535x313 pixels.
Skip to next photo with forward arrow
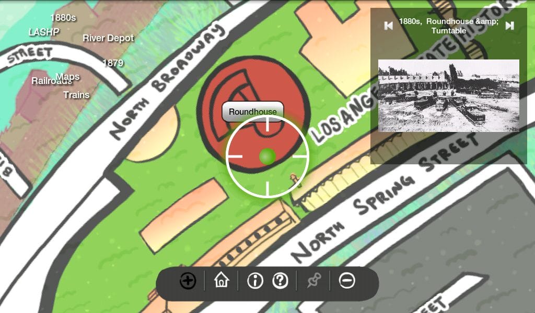(509, 26)
